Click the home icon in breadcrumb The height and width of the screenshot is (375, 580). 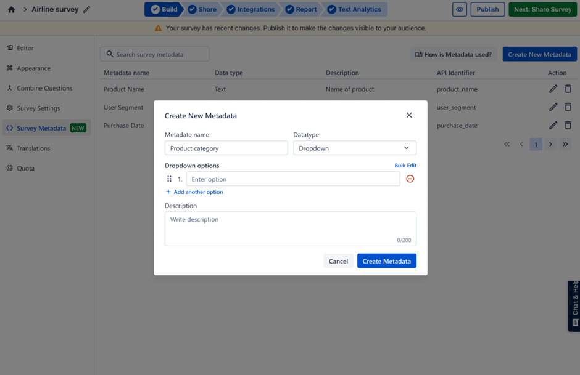click(x=11, y=9)
